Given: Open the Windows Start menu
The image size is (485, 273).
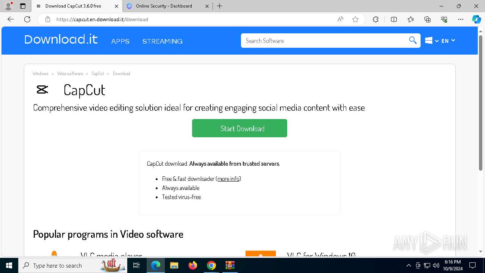Looking at the screenshot, I should [x=9, y=265].
